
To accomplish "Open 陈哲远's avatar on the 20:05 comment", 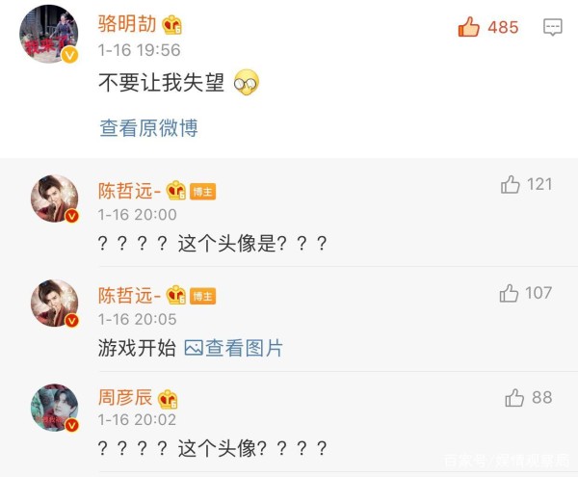I will [x=55, y=304].
